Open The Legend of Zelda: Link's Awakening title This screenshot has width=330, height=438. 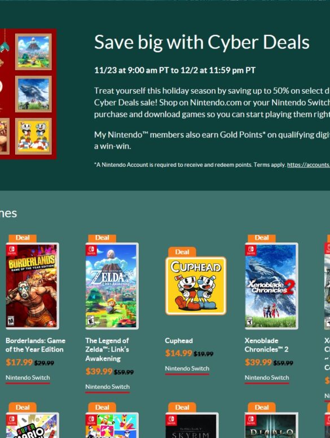coord(107,349)
